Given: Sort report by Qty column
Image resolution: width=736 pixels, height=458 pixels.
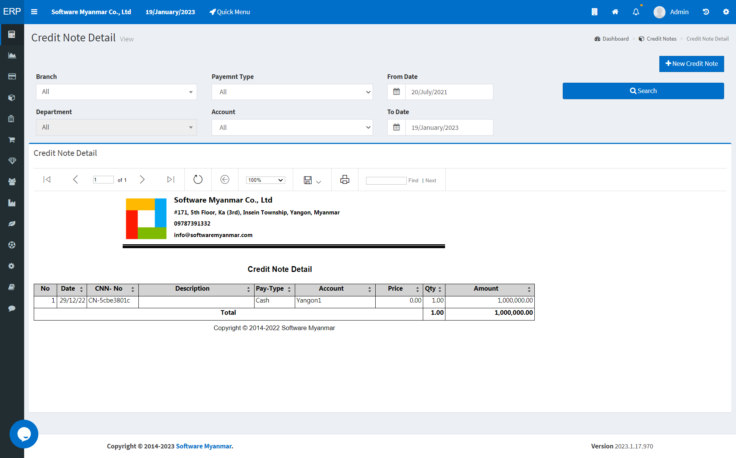Looking at the screenshot, I should [x=440, y=289].
